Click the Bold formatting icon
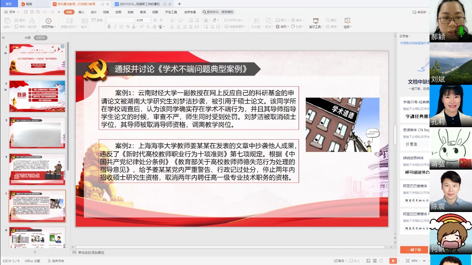The image size is (472, 265). 109,27
